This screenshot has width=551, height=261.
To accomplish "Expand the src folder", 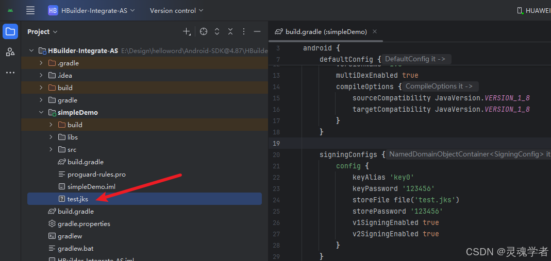I will point(51,149).
